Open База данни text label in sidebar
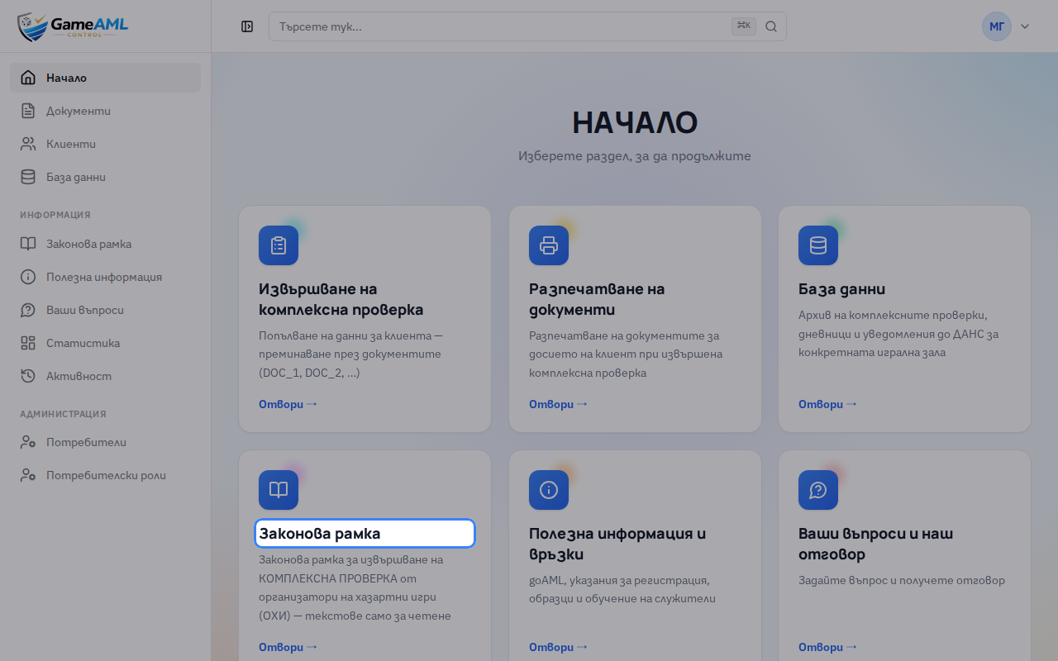Image resolution: width=1058 pixels, height=661 pixels. click(x=76, y=177)
